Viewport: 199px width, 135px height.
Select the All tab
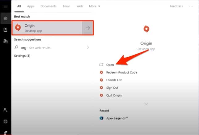pos(19,6)
